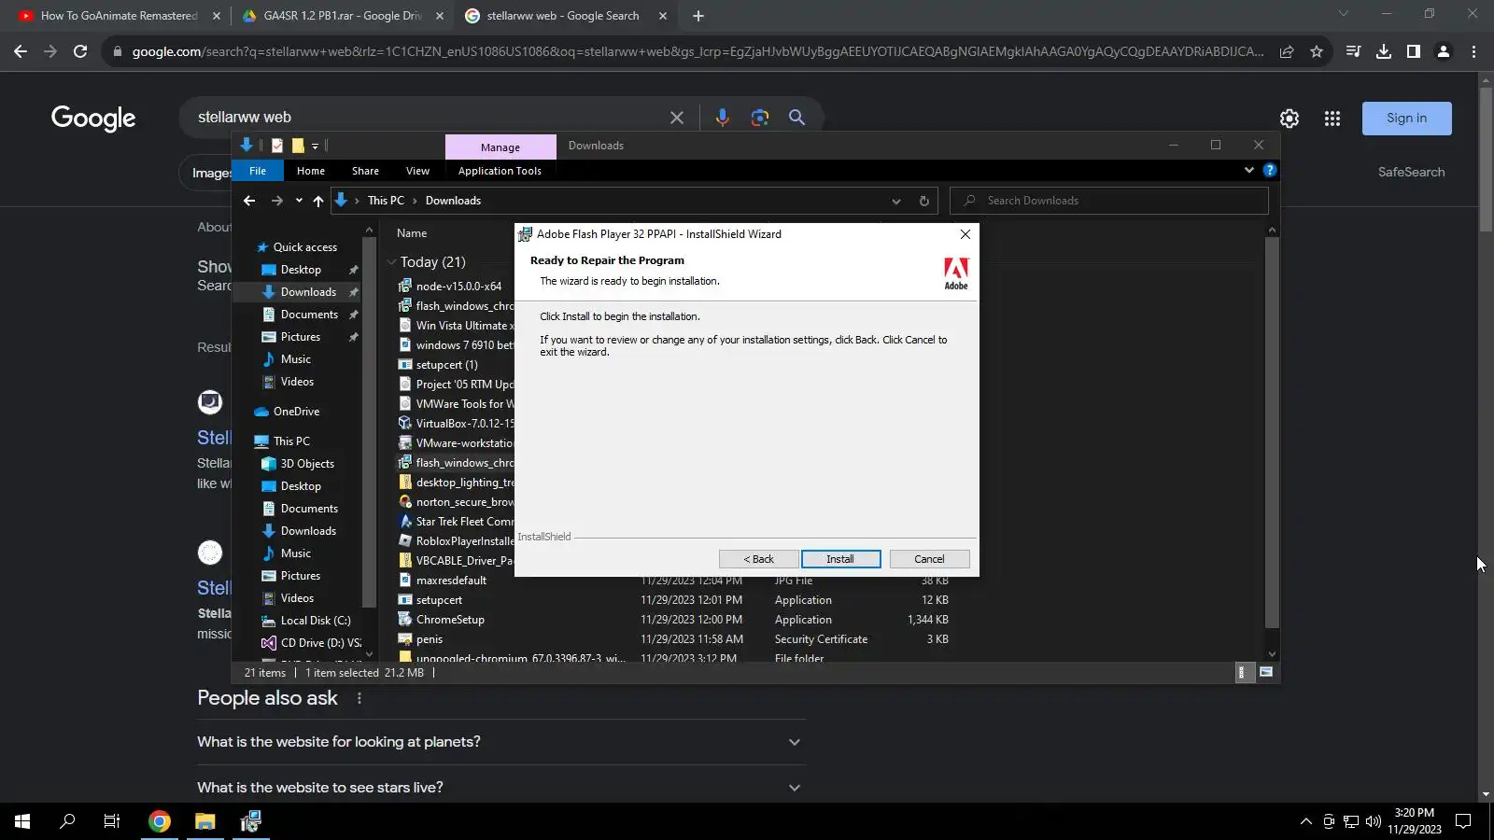Collapse the Today (21) file group

coord(392,262)
